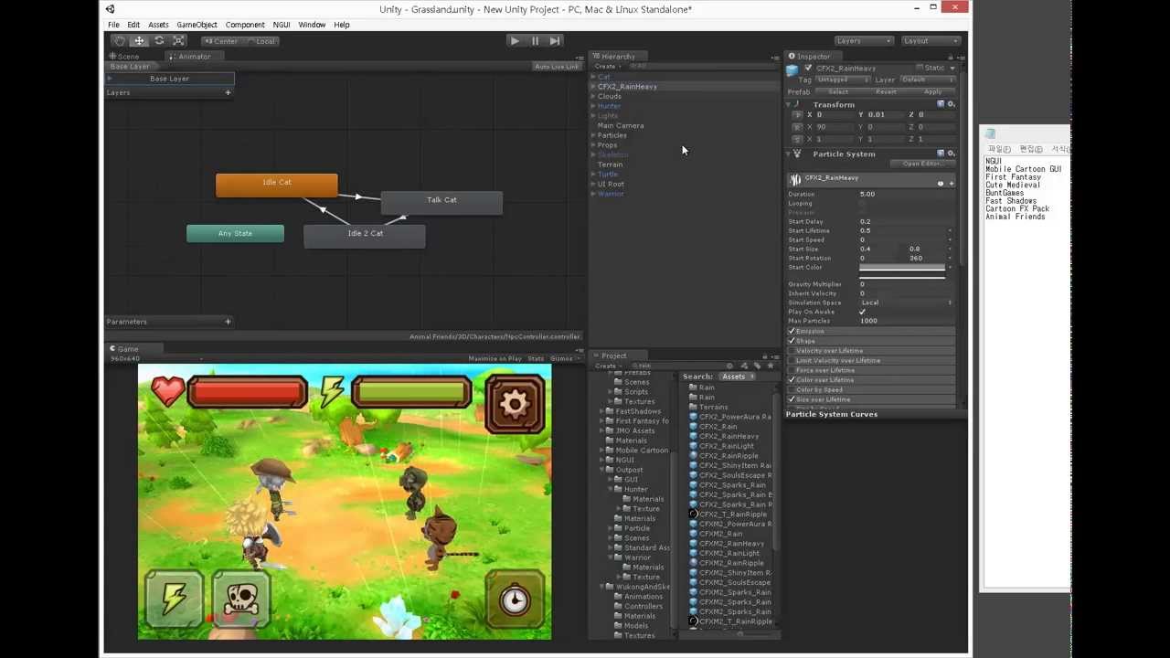Open the Layers dropdown in toolbar
The image size is (1170, 658).
click(x=864, y=41)
